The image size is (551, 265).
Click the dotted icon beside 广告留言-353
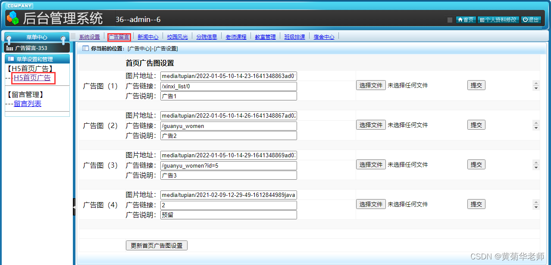(x=9, y=48)
